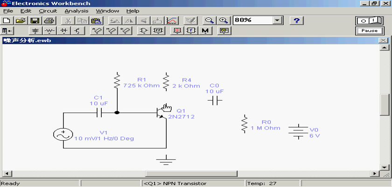The image size is (392, 187).
Task: Flip the simulation power switch
Action: click(369, 21)
